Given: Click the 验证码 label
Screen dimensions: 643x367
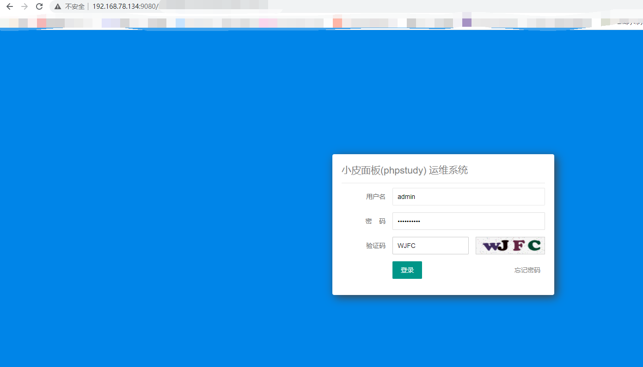Looking at the screenshot, I should click(x=375, y=246).
